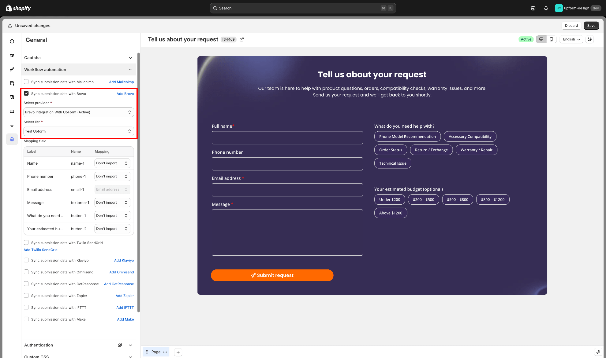The image size is (606, 358).
Task: Enable Twilio SendGrid sync checkbox
Action: (x=26, y=243)
